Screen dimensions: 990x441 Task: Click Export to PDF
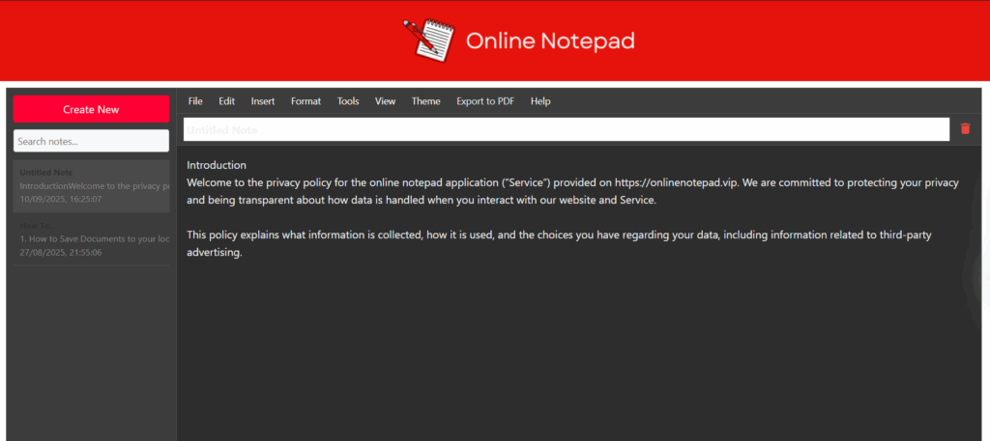485,101
